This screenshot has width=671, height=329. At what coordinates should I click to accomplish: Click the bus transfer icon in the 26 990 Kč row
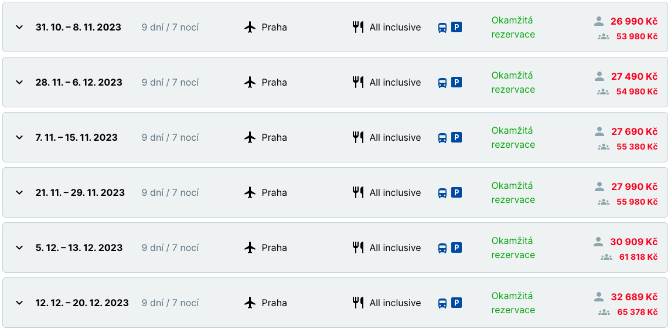point(442,28)
